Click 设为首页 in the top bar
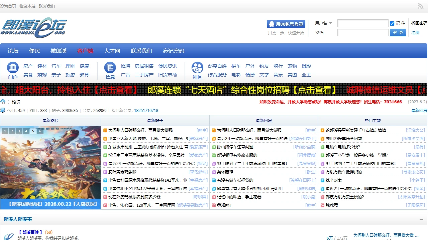The height and width of the screenshot is (240, 428). pyautogui.click(x=8, y=6)
